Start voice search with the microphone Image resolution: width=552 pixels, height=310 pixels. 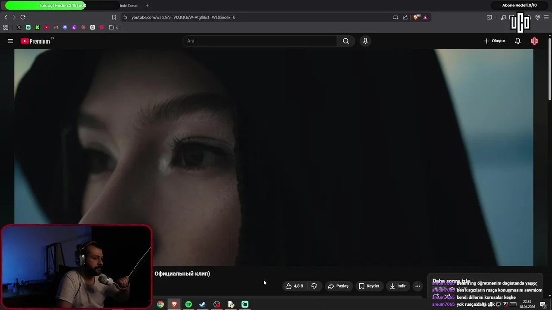click(365, 41)
